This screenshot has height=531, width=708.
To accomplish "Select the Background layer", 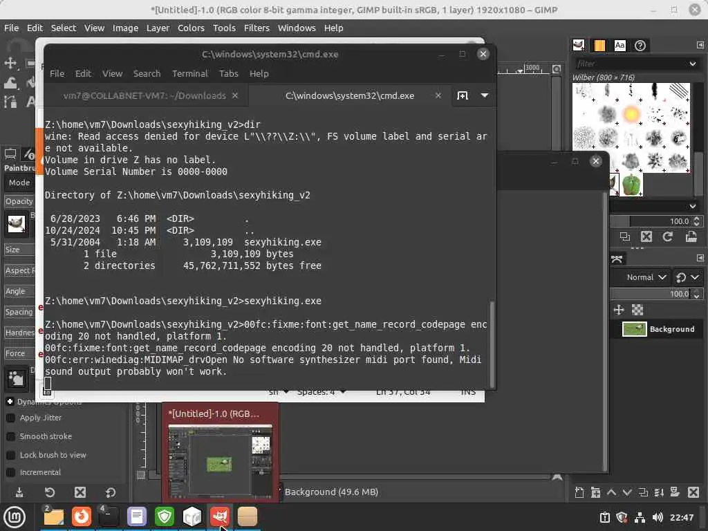I will click(x=657, y=329).
